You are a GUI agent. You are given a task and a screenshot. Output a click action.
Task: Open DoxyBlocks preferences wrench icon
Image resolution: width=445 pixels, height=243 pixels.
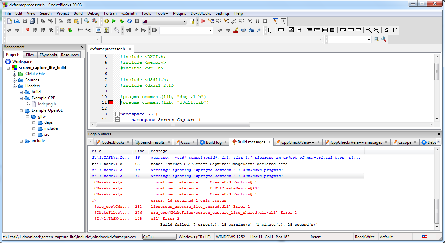[116, 30]
